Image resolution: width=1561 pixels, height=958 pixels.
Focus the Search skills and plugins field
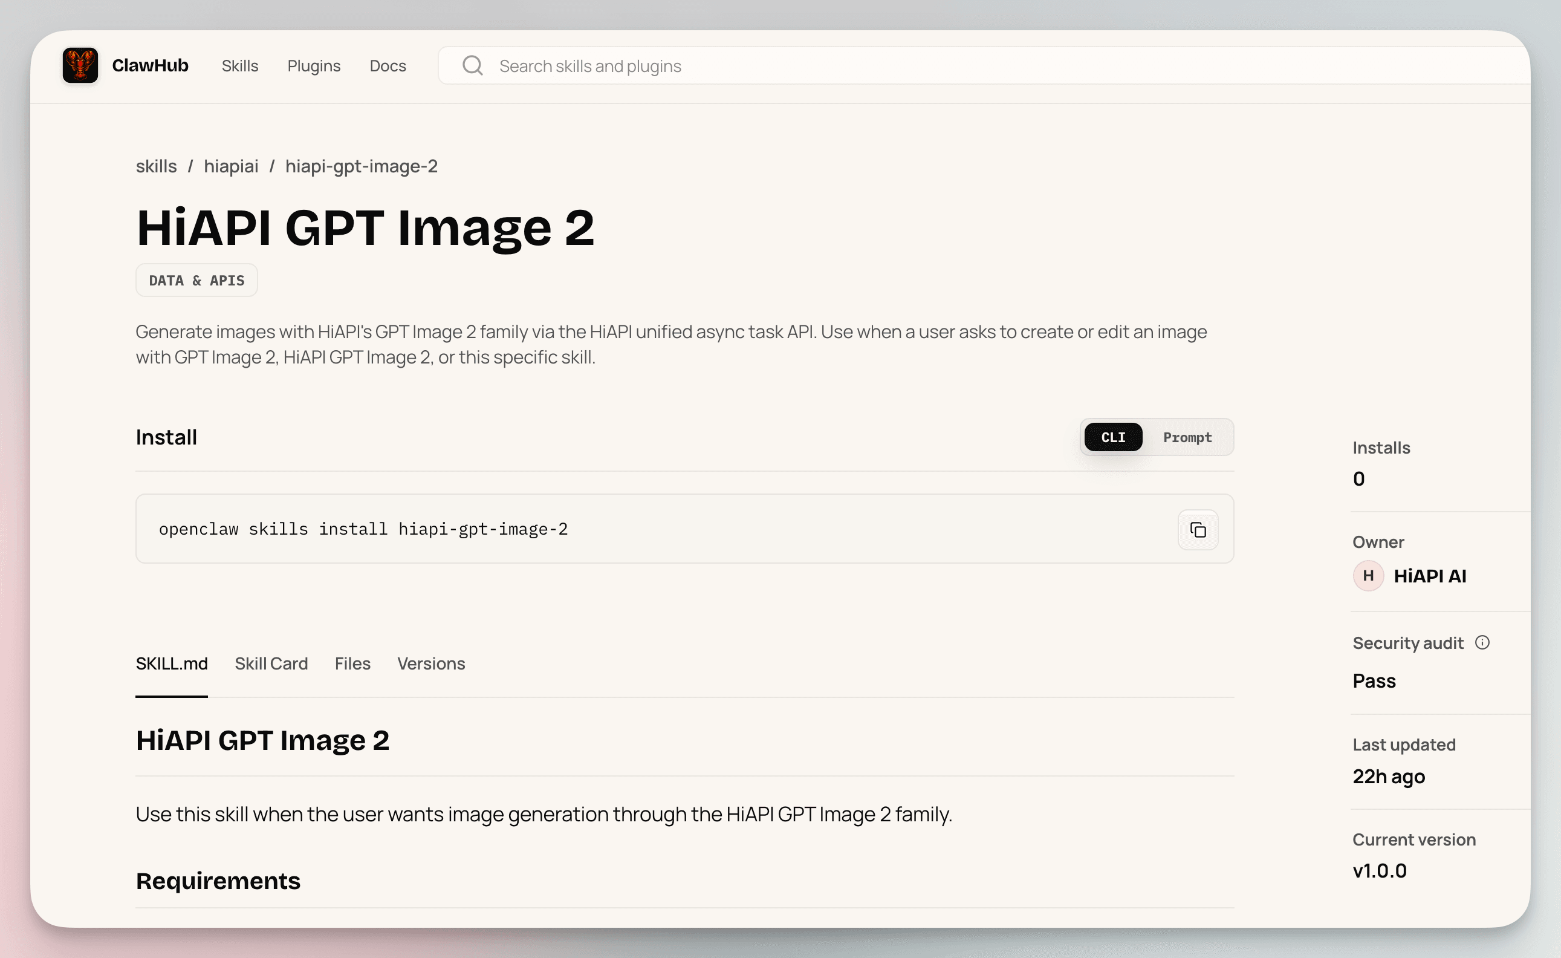point(983,65)
